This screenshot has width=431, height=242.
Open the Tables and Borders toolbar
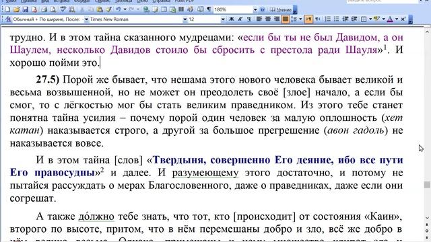(x=155, y=9)
